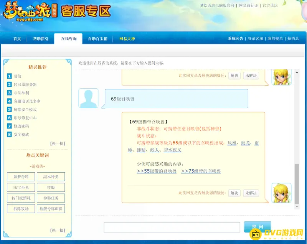This screenshot has width=307, height=244.
Task: Choose the 神器任务 keyword button
Action: pos(51,198)
